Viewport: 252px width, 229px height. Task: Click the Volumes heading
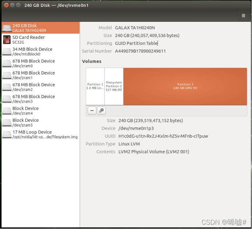click(x=92, y=61)
